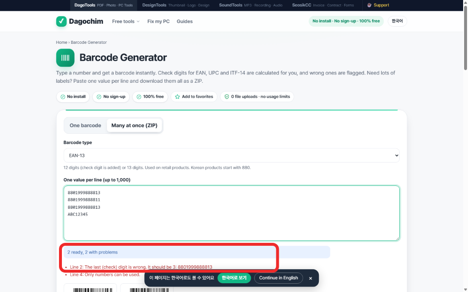Open SoundTools in the top bar
The image size is (468, 292).
251,5
